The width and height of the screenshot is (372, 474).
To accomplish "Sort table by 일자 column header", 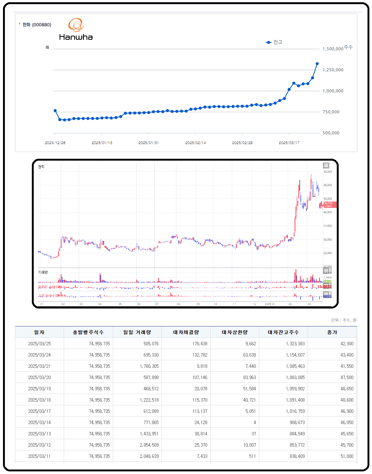I will (x=39, y=333).
